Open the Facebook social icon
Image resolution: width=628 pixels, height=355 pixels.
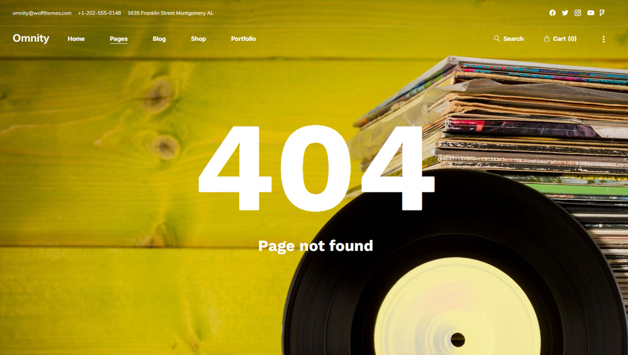(553, 13)
